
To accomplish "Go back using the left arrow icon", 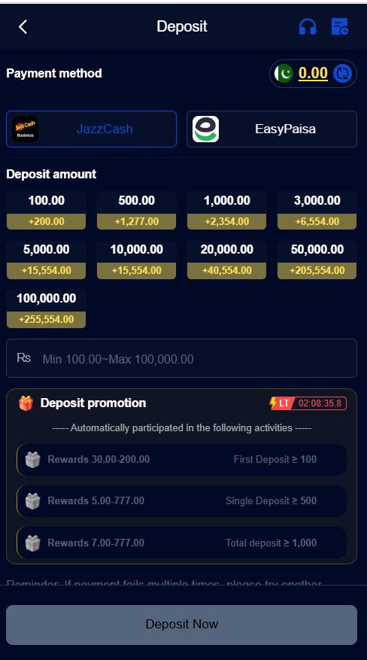I will (23, 27).
